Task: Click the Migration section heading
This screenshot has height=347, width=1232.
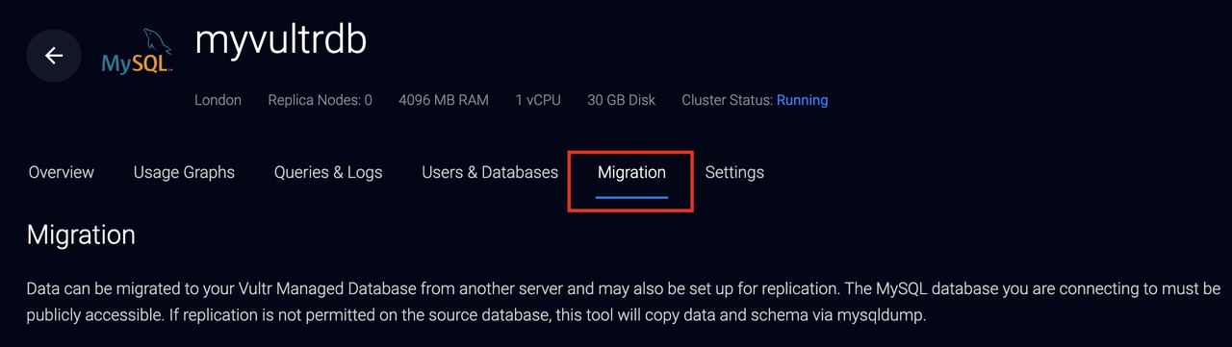Action: (81, 235)
